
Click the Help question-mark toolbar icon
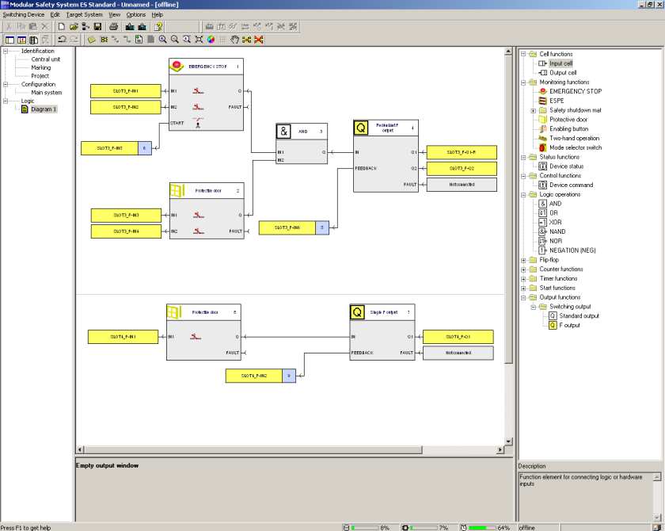(158, 27)
